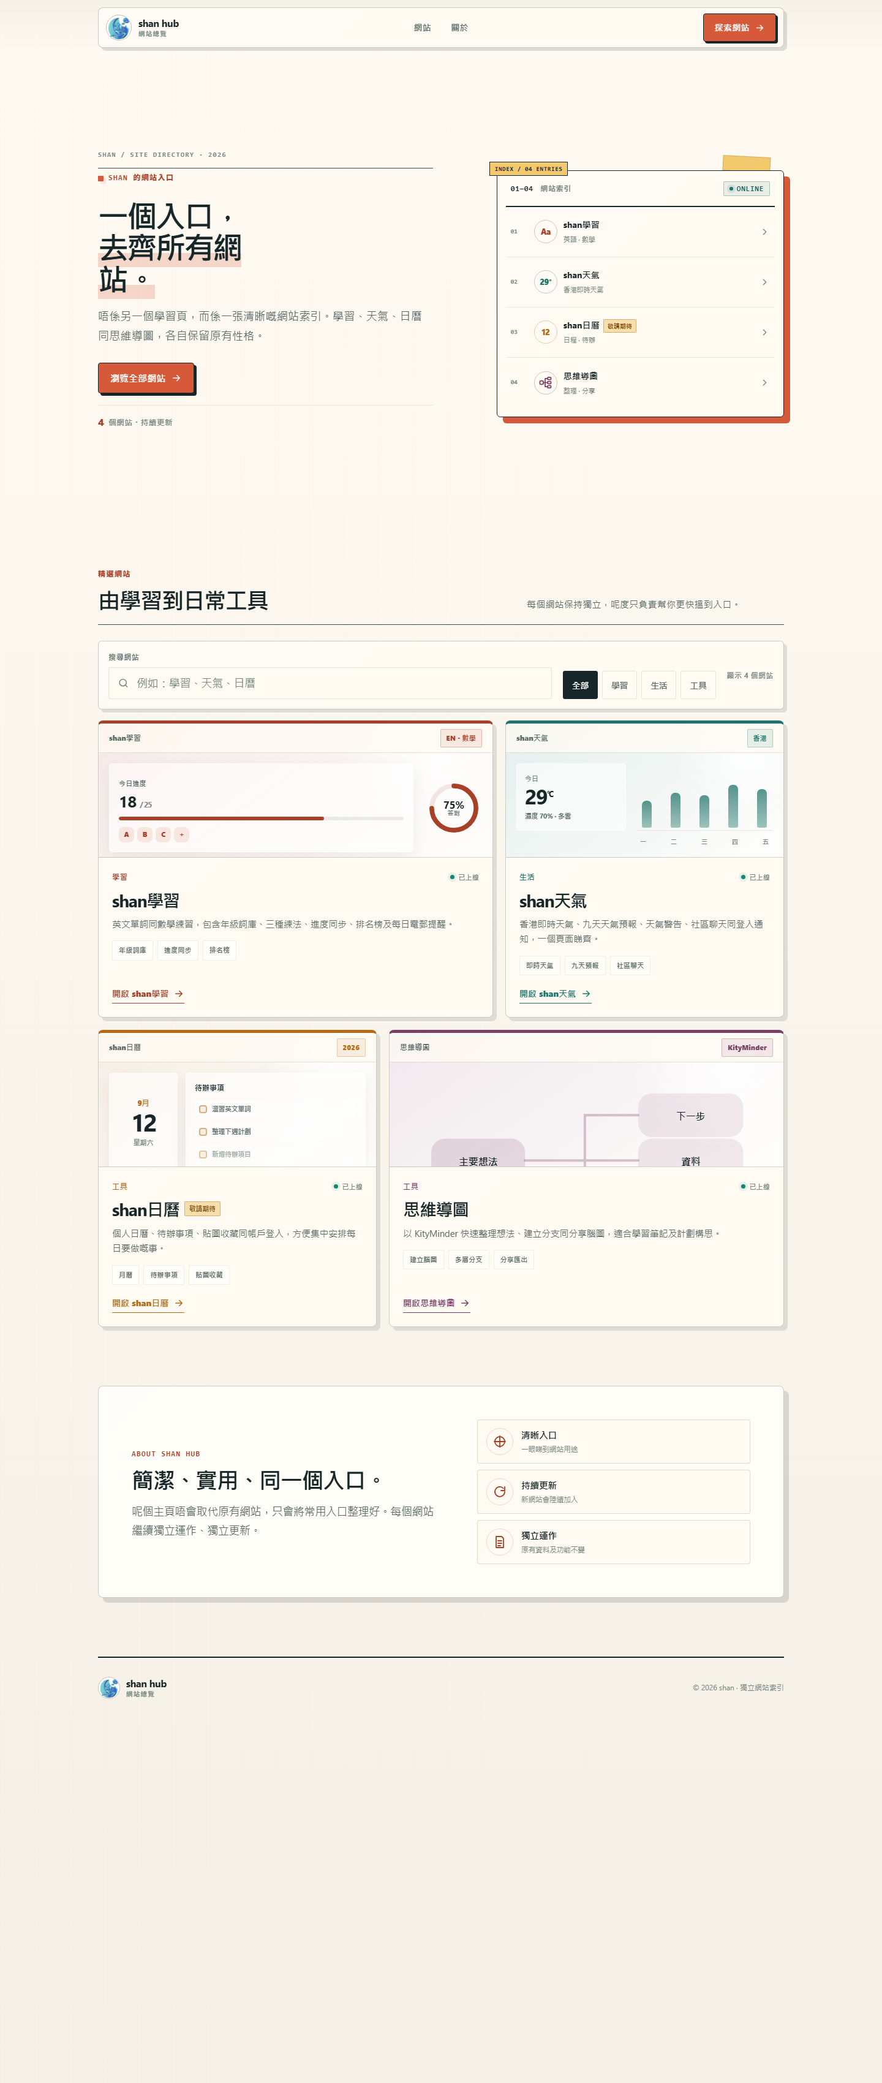Viewport: 882px width, 2083px height.
Task: Open the shan日曆 index row chevron
Action: click(764, 332)
